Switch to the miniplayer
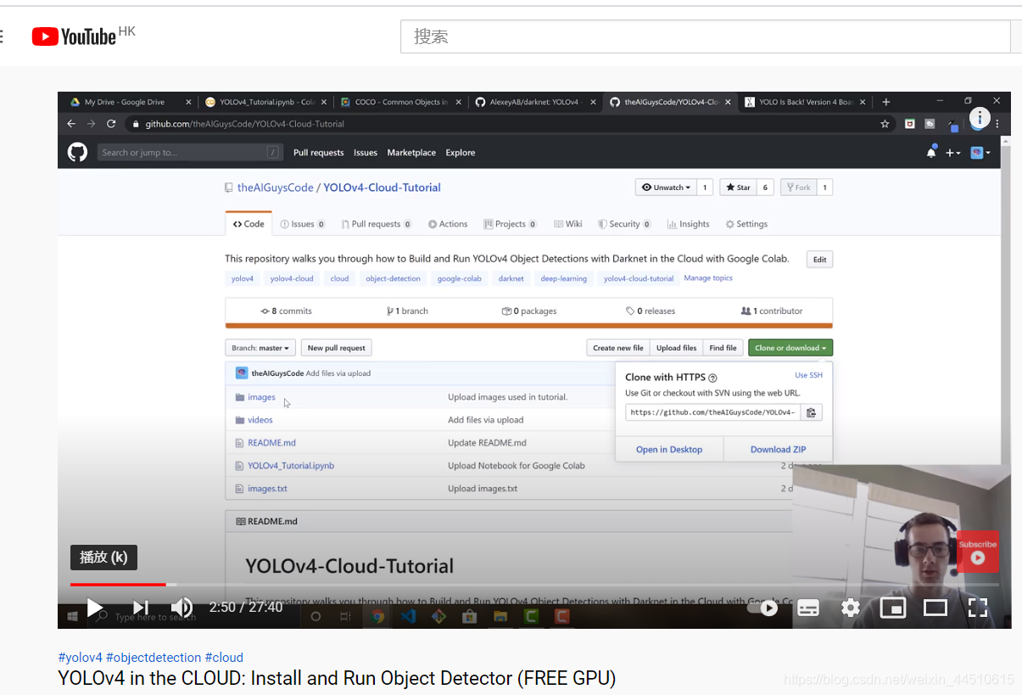Viewport: 1022px width, 695px height. (x=893, y=608)
